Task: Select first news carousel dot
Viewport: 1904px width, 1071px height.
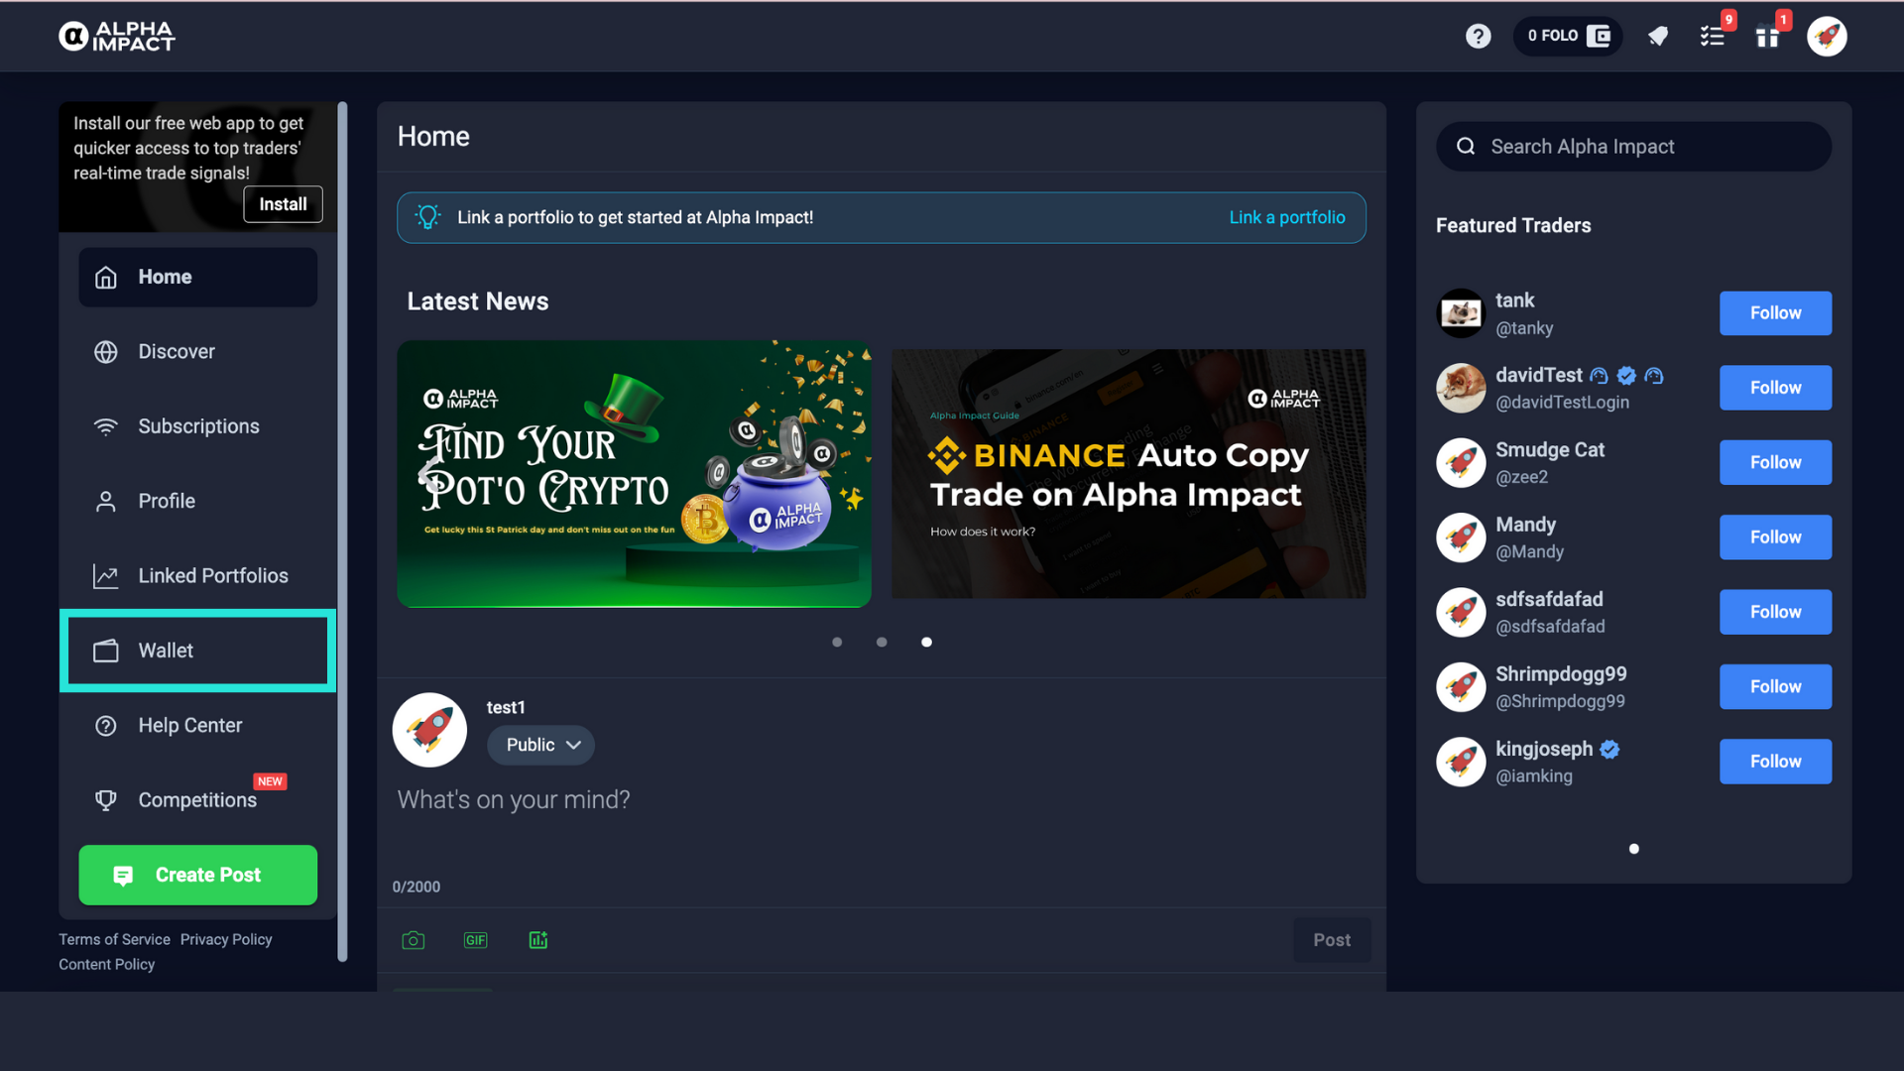Action: click(837, 643)
